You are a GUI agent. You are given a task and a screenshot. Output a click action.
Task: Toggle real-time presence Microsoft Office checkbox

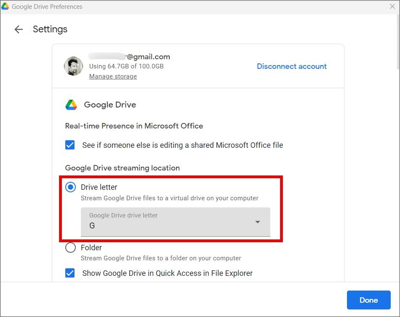pyautogui.click(x=70, y=145)
